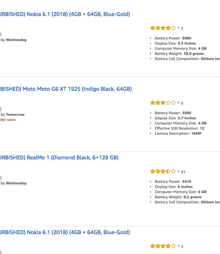Click the last Nokia 6.1 star rating
The height and width of the screenshot is (254, 220).
(x=163, y=246)
